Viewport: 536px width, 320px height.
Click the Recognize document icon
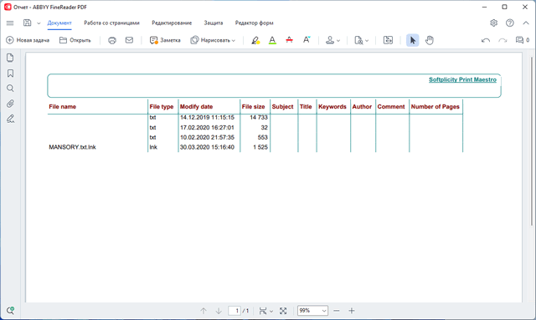click(x=388, y=40)
